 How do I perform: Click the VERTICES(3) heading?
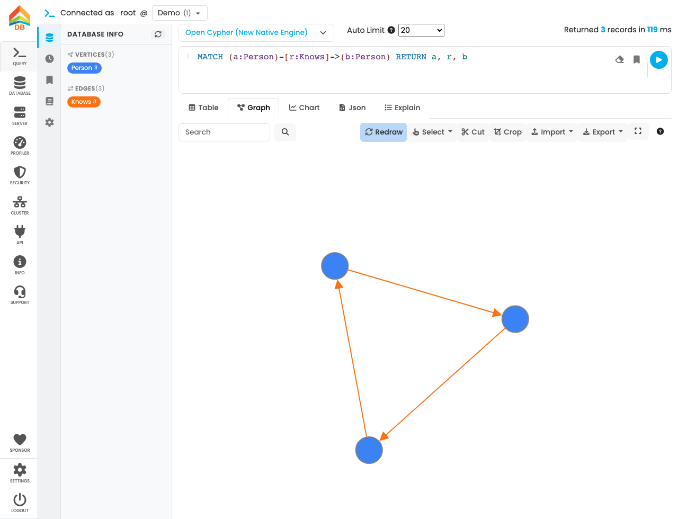point(91,55)
